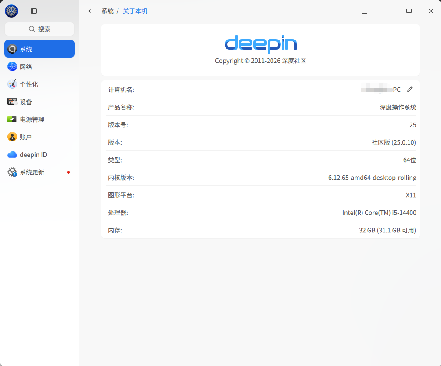
Task: Toggle the sidebar panel icon
Action: coord(34,11)
